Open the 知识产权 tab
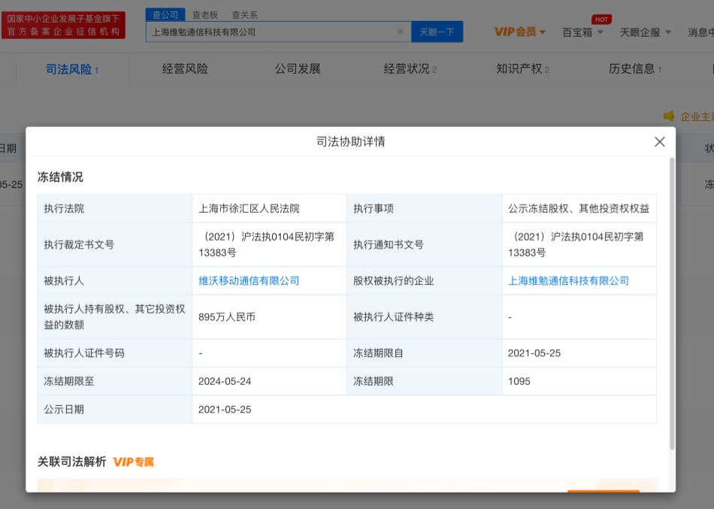 pos(522,69)
